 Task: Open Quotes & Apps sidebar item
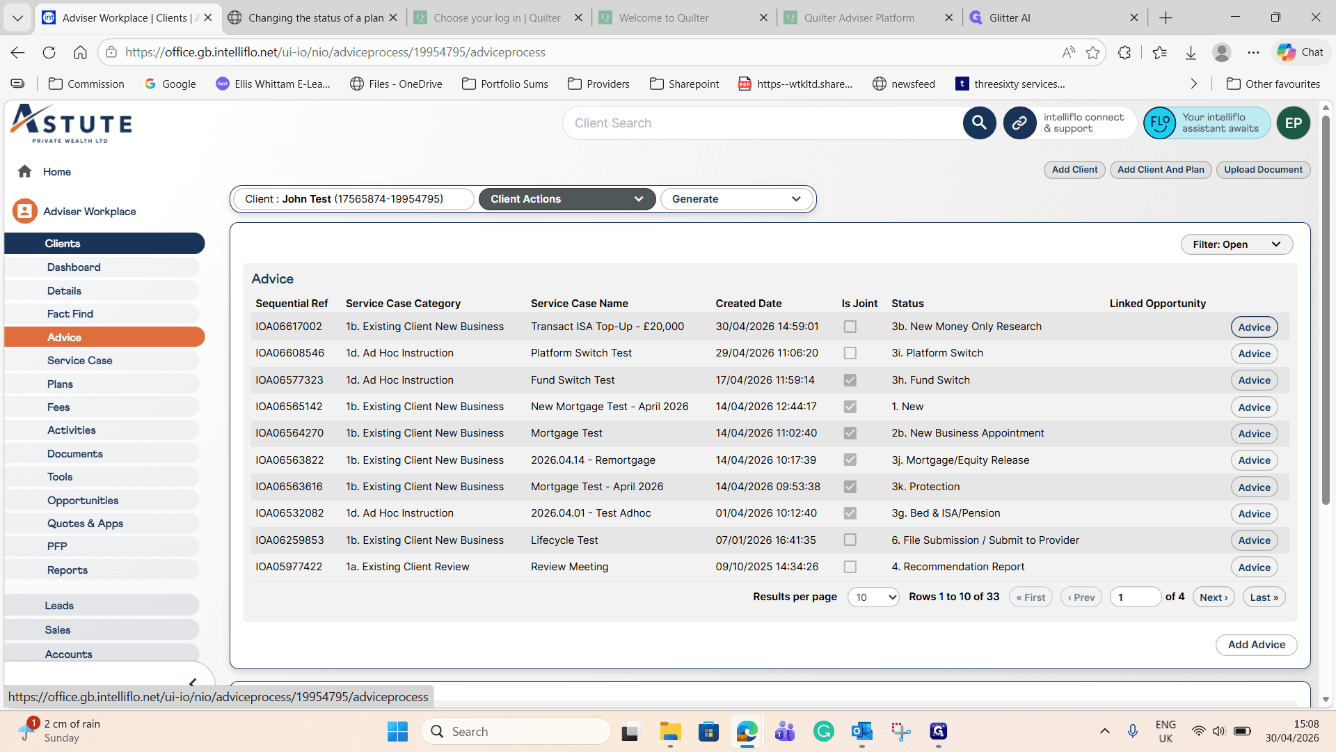[102, 524]
